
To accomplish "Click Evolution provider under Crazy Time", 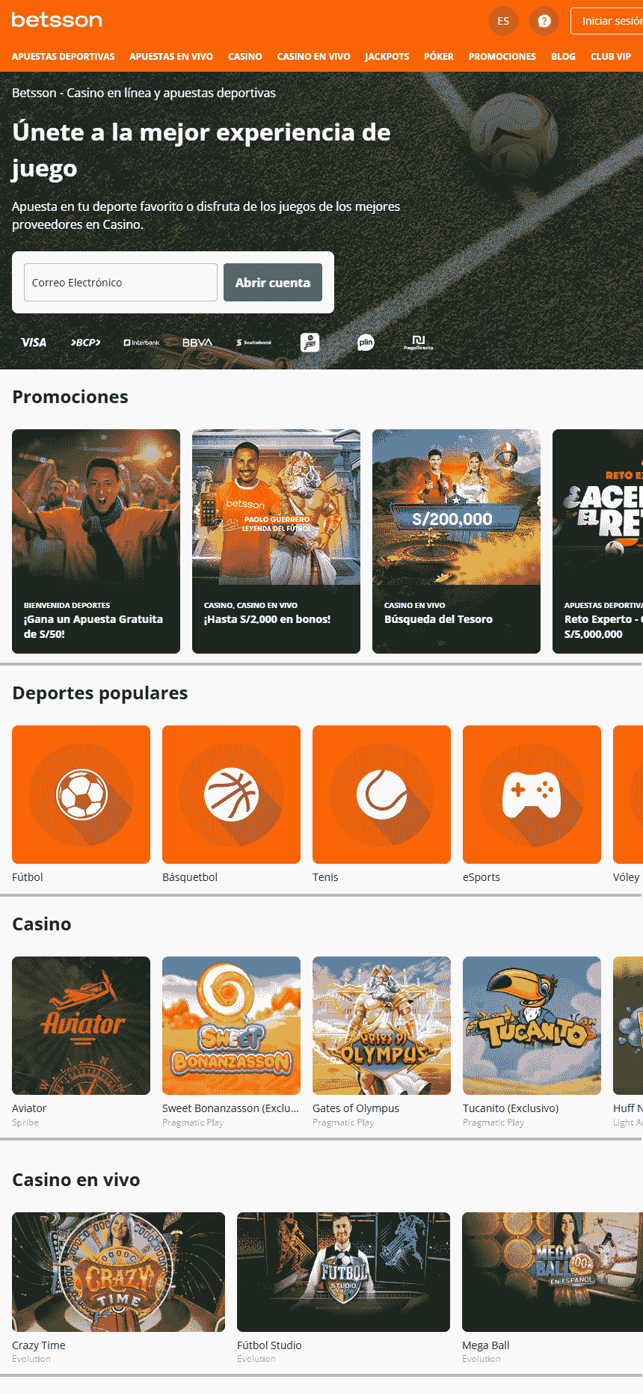I will pyautogui.click(x=31, y=1359).
